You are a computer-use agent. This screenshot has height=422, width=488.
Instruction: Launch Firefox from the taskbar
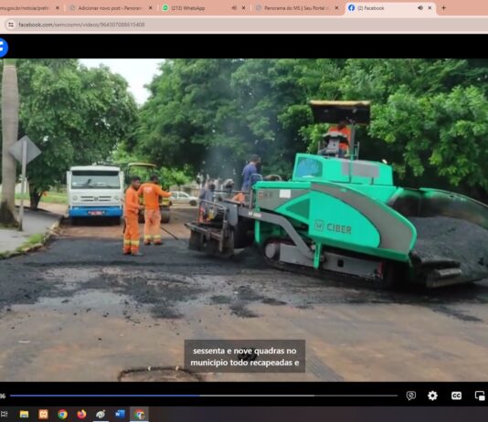(x=81, y=414)
